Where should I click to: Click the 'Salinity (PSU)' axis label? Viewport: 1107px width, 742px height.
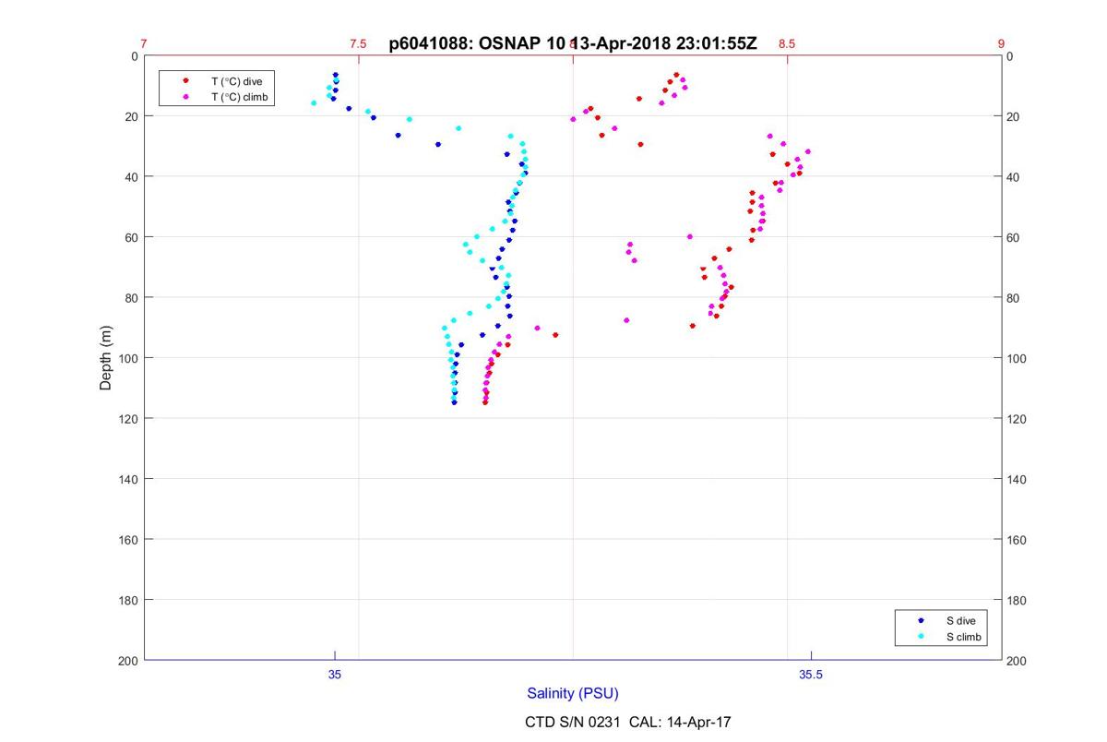coord(573,693)
